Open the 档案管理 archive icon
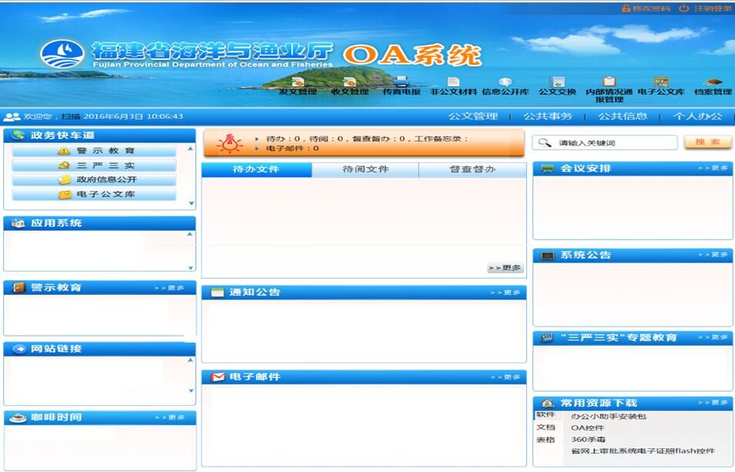This screenshot has width=735, height=472. click(713, 85)
